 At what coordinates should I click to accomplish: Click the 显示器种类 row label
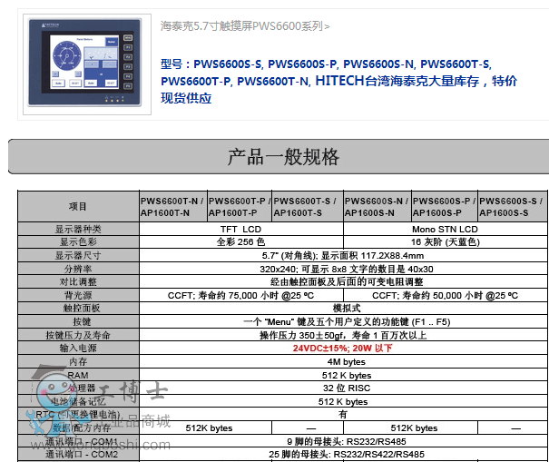[78, 229]
